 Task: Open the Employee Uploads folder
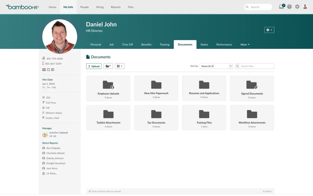click(109, 88)
